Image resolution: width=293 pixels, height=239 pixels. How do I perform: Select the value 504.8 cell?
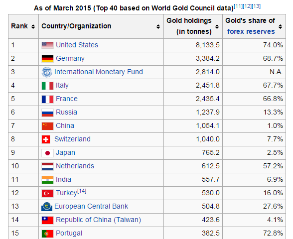pos(193,207)
